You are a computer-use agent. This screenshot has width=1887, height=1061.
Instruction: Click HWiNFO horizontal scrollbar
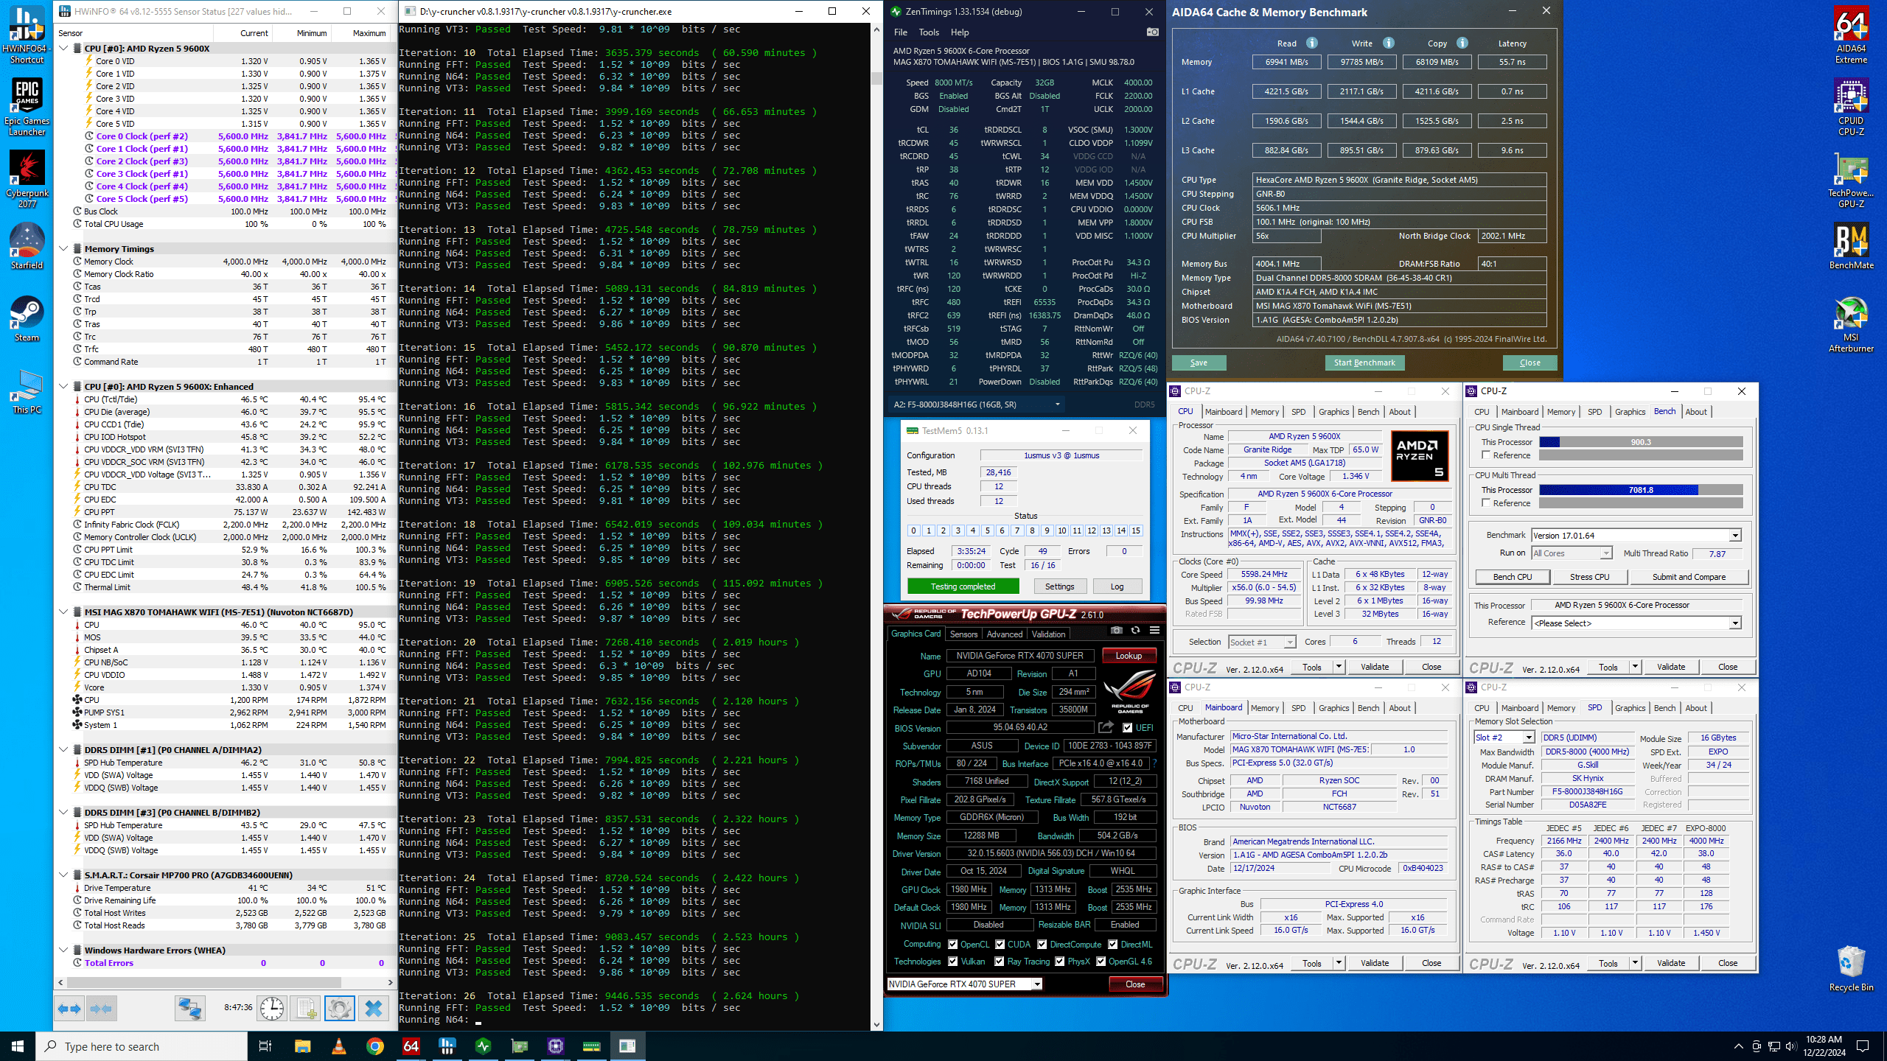(204, 982)
